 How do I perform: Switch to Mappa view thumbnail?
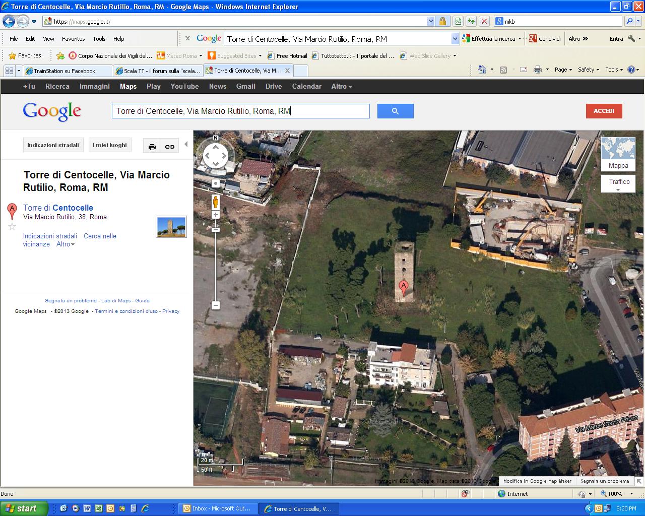pyautogui.click(x=618, y=154)
